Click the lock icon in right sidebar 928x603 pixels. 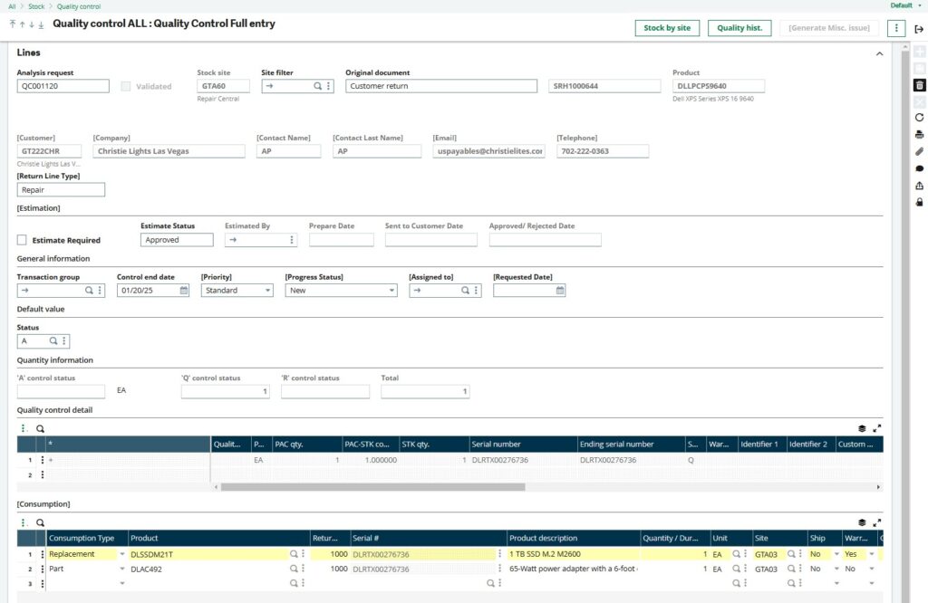click(919, 202)
